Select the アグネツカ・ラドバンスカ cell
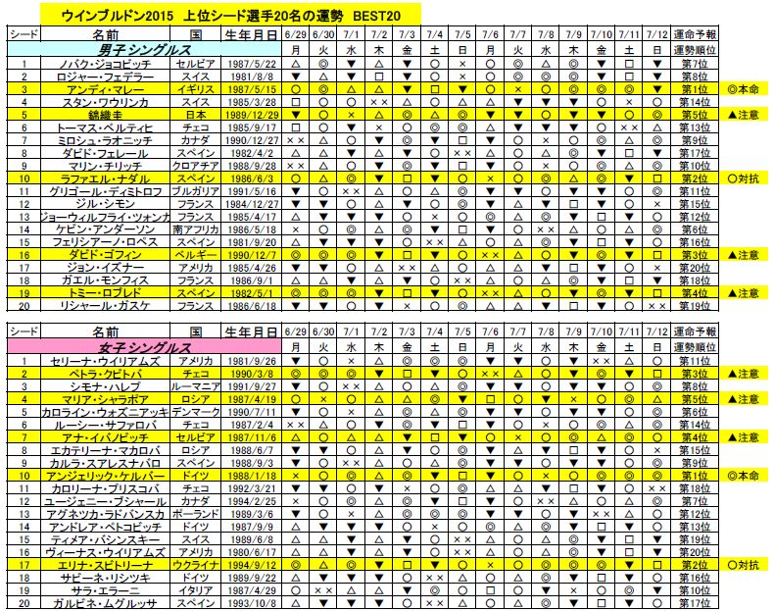This screenshot has width=774, height=611. click(106, 514)
